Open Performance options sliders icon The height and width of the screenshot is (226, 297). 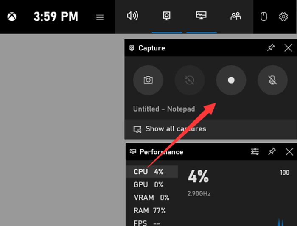coord(255,151)
